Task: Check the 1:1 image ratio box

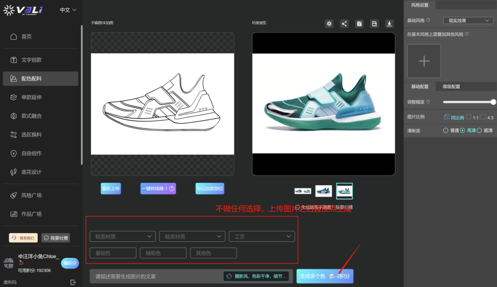Action: [468, 117]
